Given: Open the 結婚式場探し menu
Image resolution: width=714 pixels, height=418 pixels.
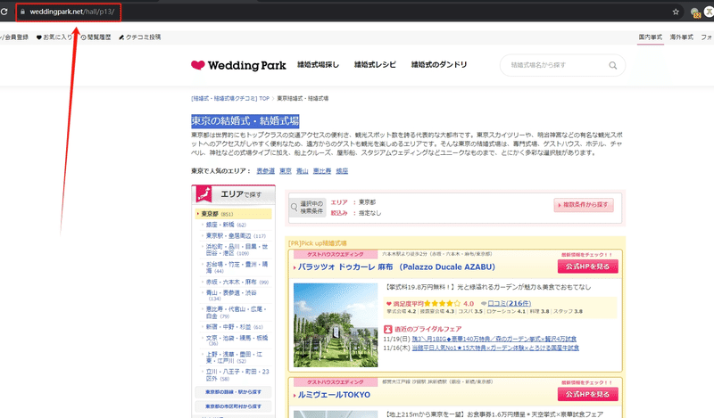Looking at the screenshot, I should tap(318, 64).
